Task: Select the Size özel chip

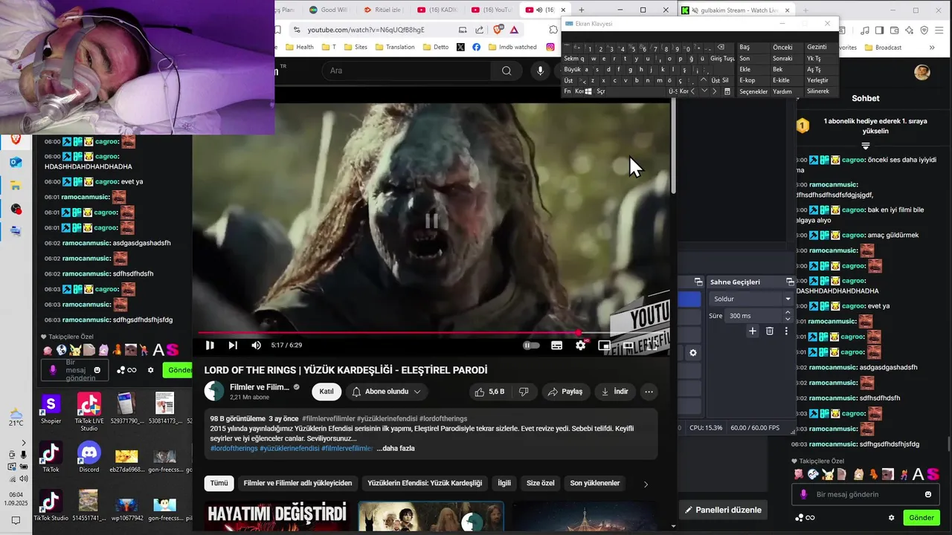Action: coord(541,483)
